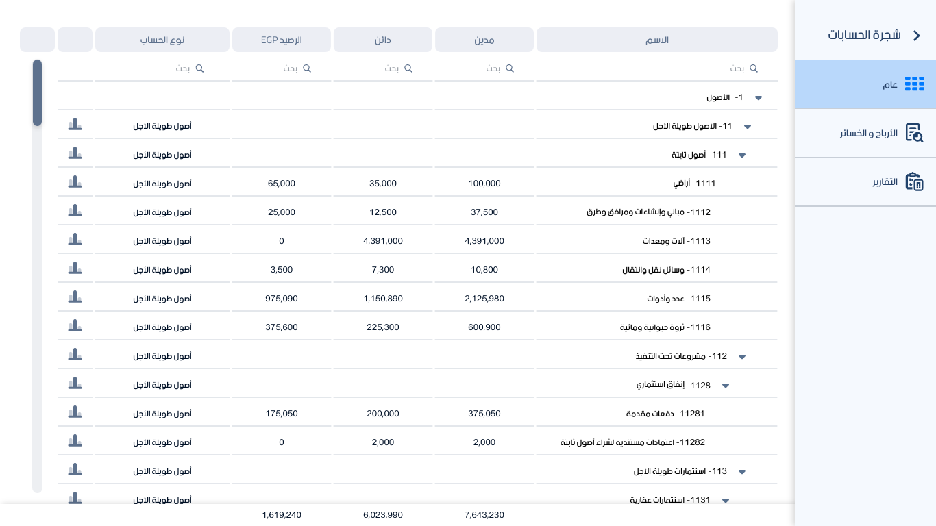Toggle the 112- مشروعات تحت التنفيذ node
936x526 pixels.
741,357
